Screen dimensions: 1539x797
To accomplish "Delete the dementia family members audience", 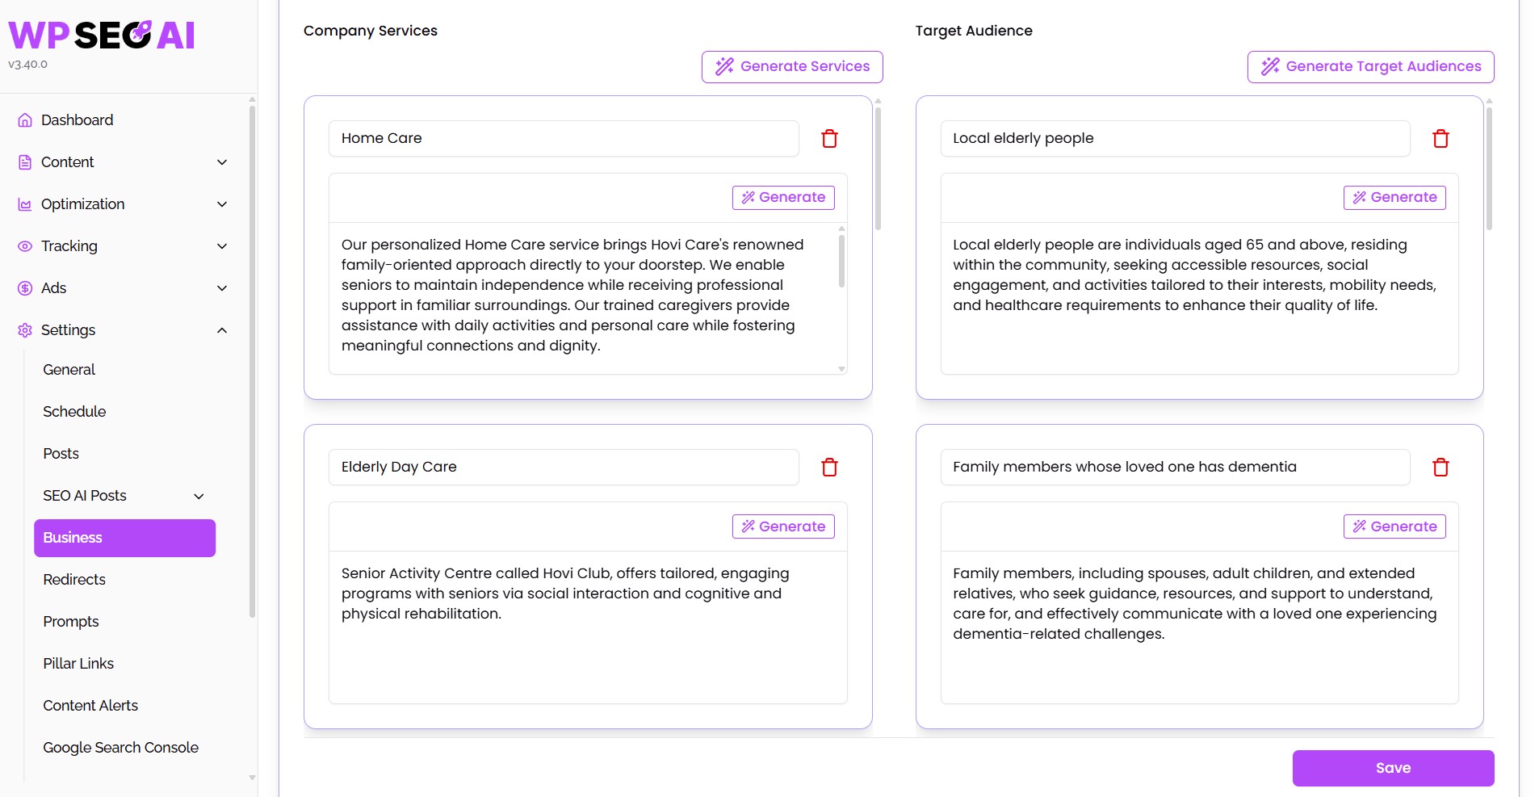I will click(1440, 468).
